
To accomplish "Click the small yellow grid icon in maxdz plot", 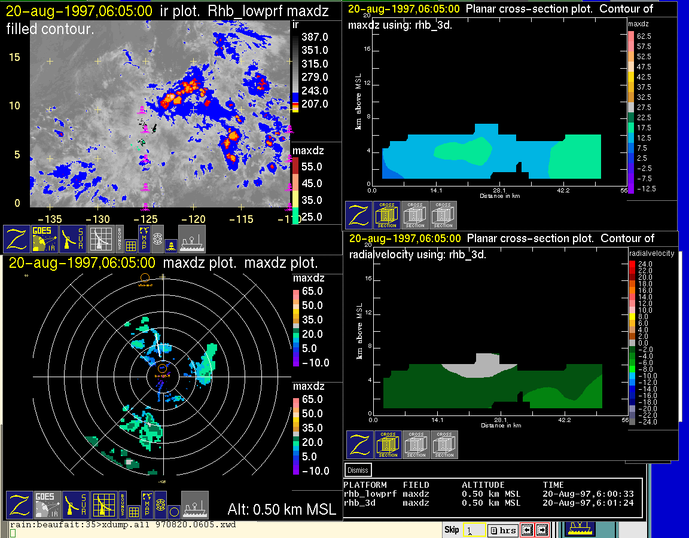I will point(133,512).
